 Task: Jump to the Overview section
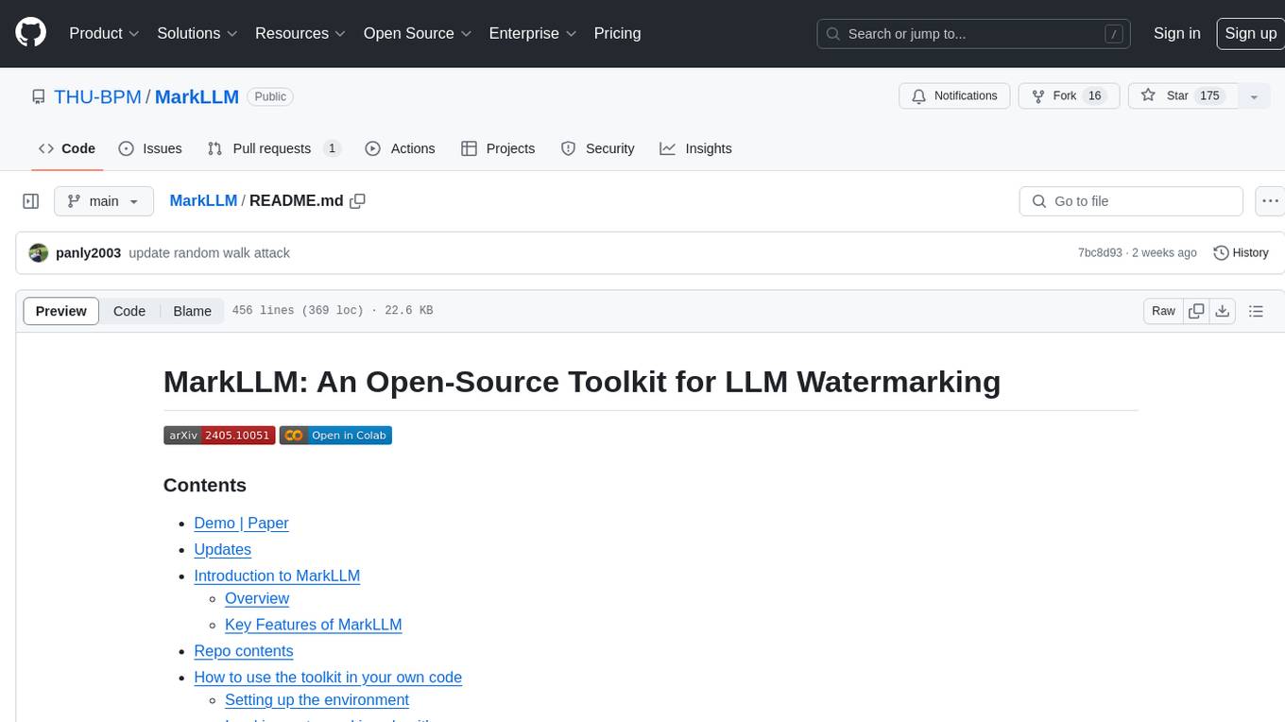[257, 599]
